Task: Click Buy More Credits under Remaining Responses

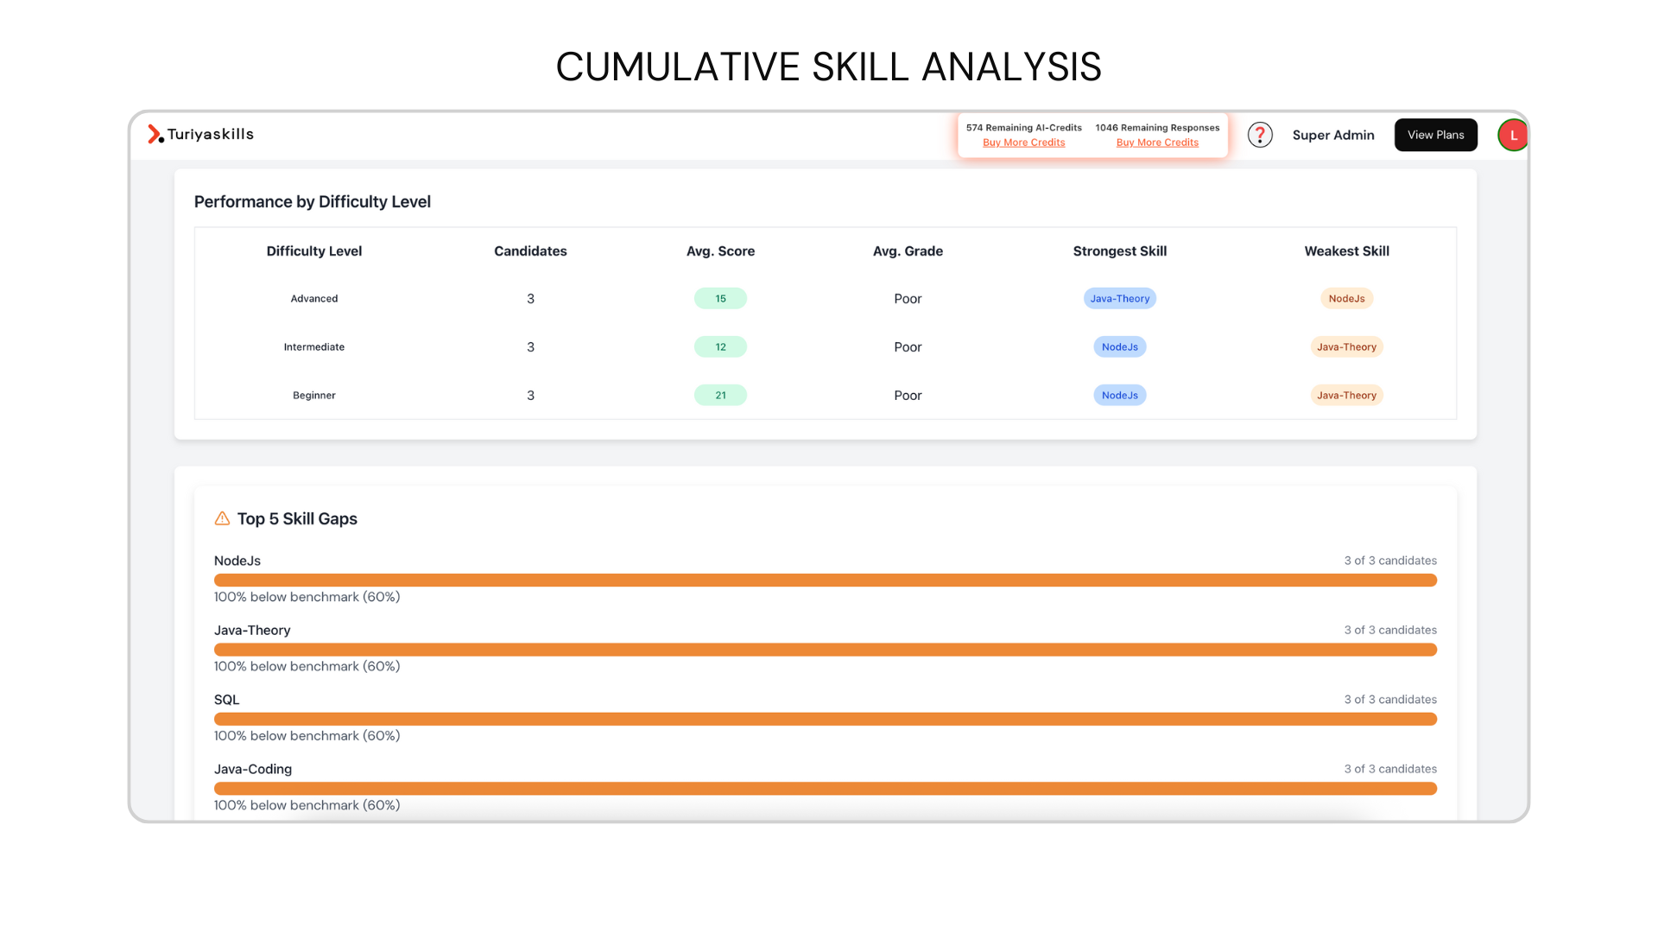Action: pos(1157,143)
